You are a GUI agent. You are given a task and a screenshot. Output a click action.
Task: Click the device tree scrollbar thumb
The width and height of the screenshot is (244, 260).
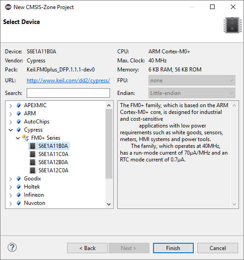109,144
